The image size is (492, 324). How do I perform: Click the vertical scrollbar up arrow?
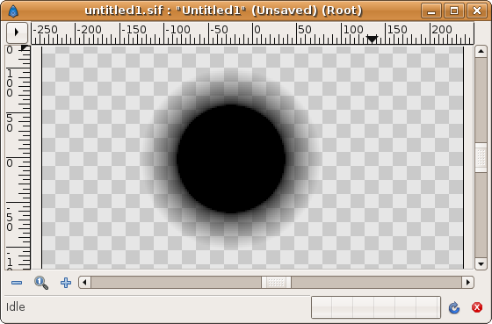coord(481,52)
